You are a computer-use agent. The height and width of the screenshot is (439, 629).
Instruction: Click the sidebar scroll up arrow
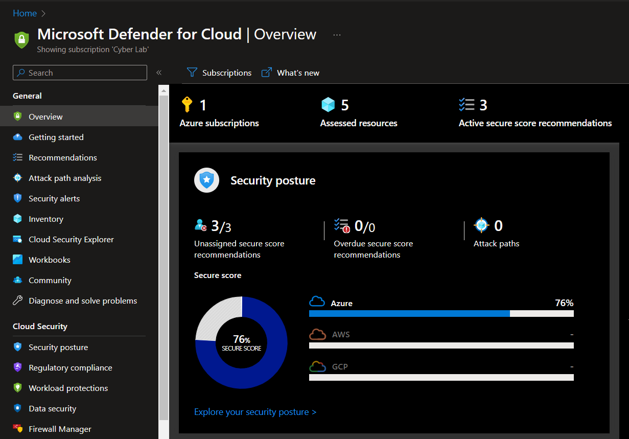[x=164, y=91]
